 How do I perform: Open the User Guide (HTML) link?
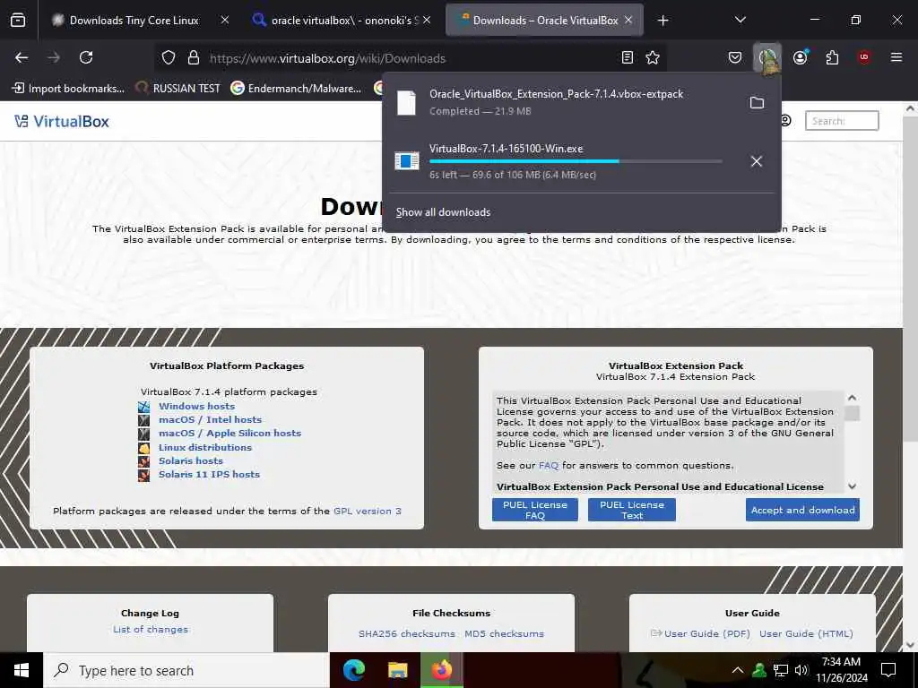pos(806,633)
